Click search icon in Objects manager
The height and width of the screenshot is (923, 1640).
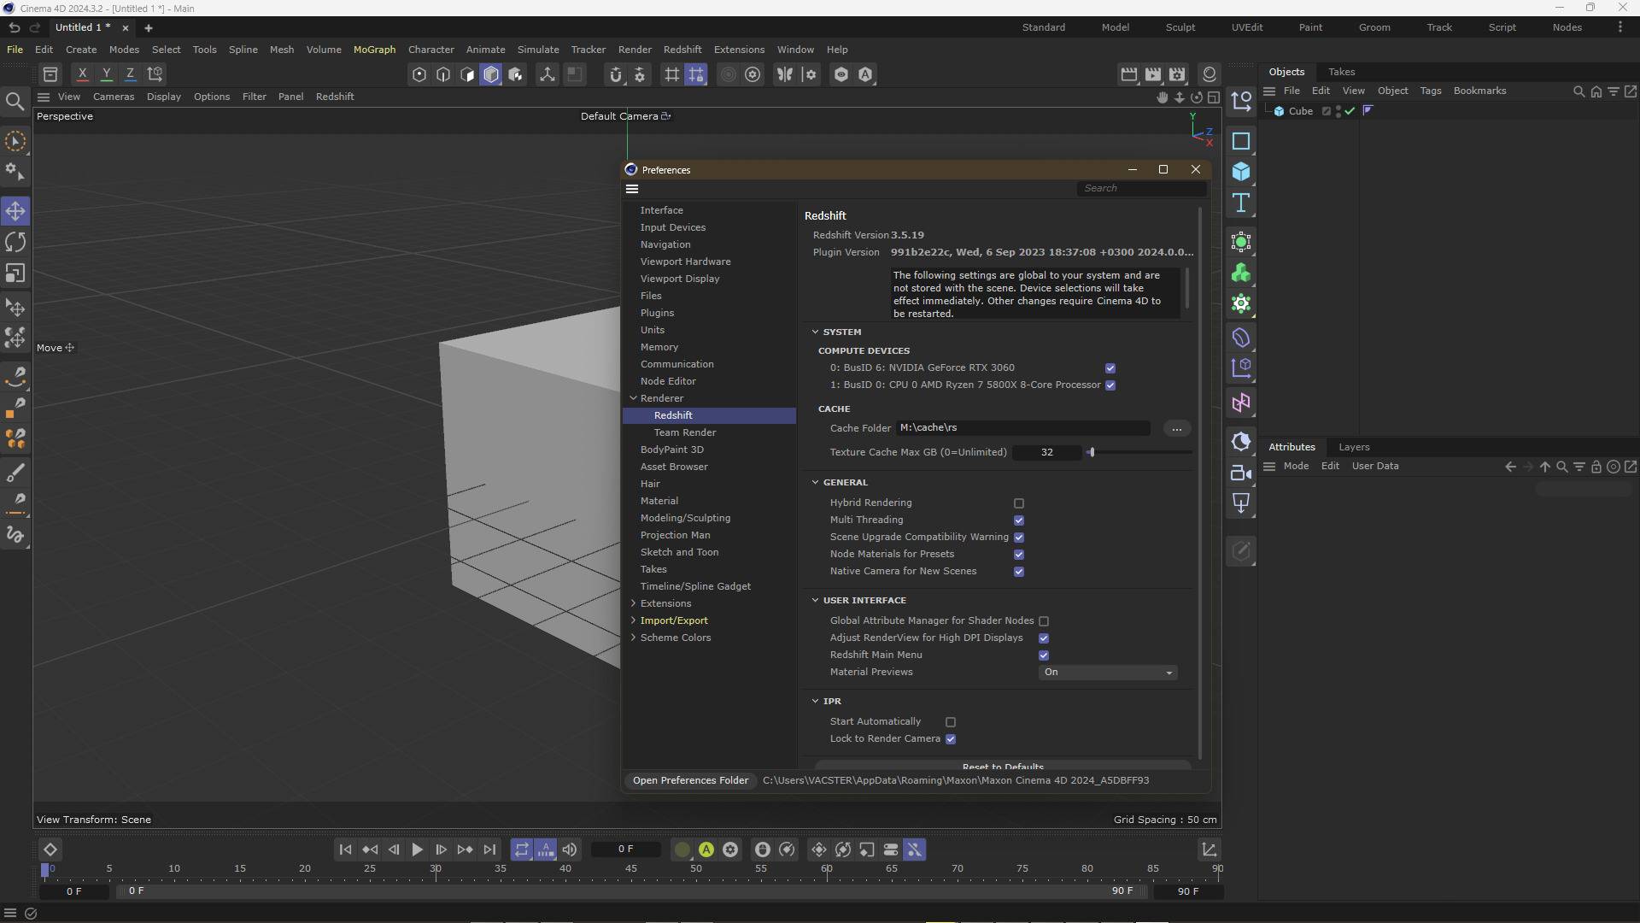point(1578,91)
